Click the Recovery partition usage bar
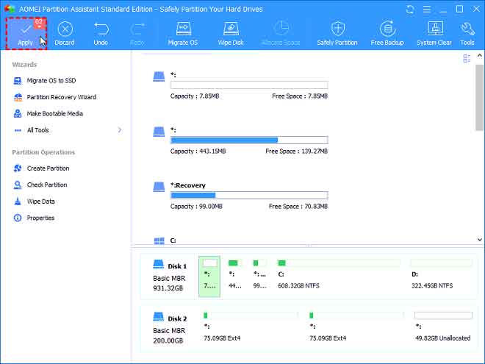This screenshot has width=485, height=364. click(249, 195)
